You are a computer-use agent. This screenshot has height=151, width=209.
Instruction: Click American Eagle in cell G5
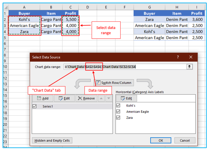click(x=150, y=38)
